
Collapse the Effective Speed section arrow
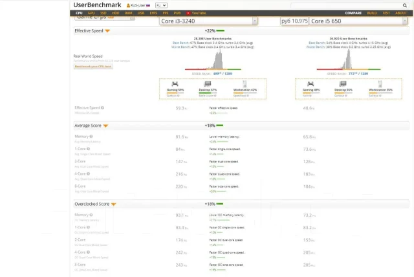click(107, 31)
